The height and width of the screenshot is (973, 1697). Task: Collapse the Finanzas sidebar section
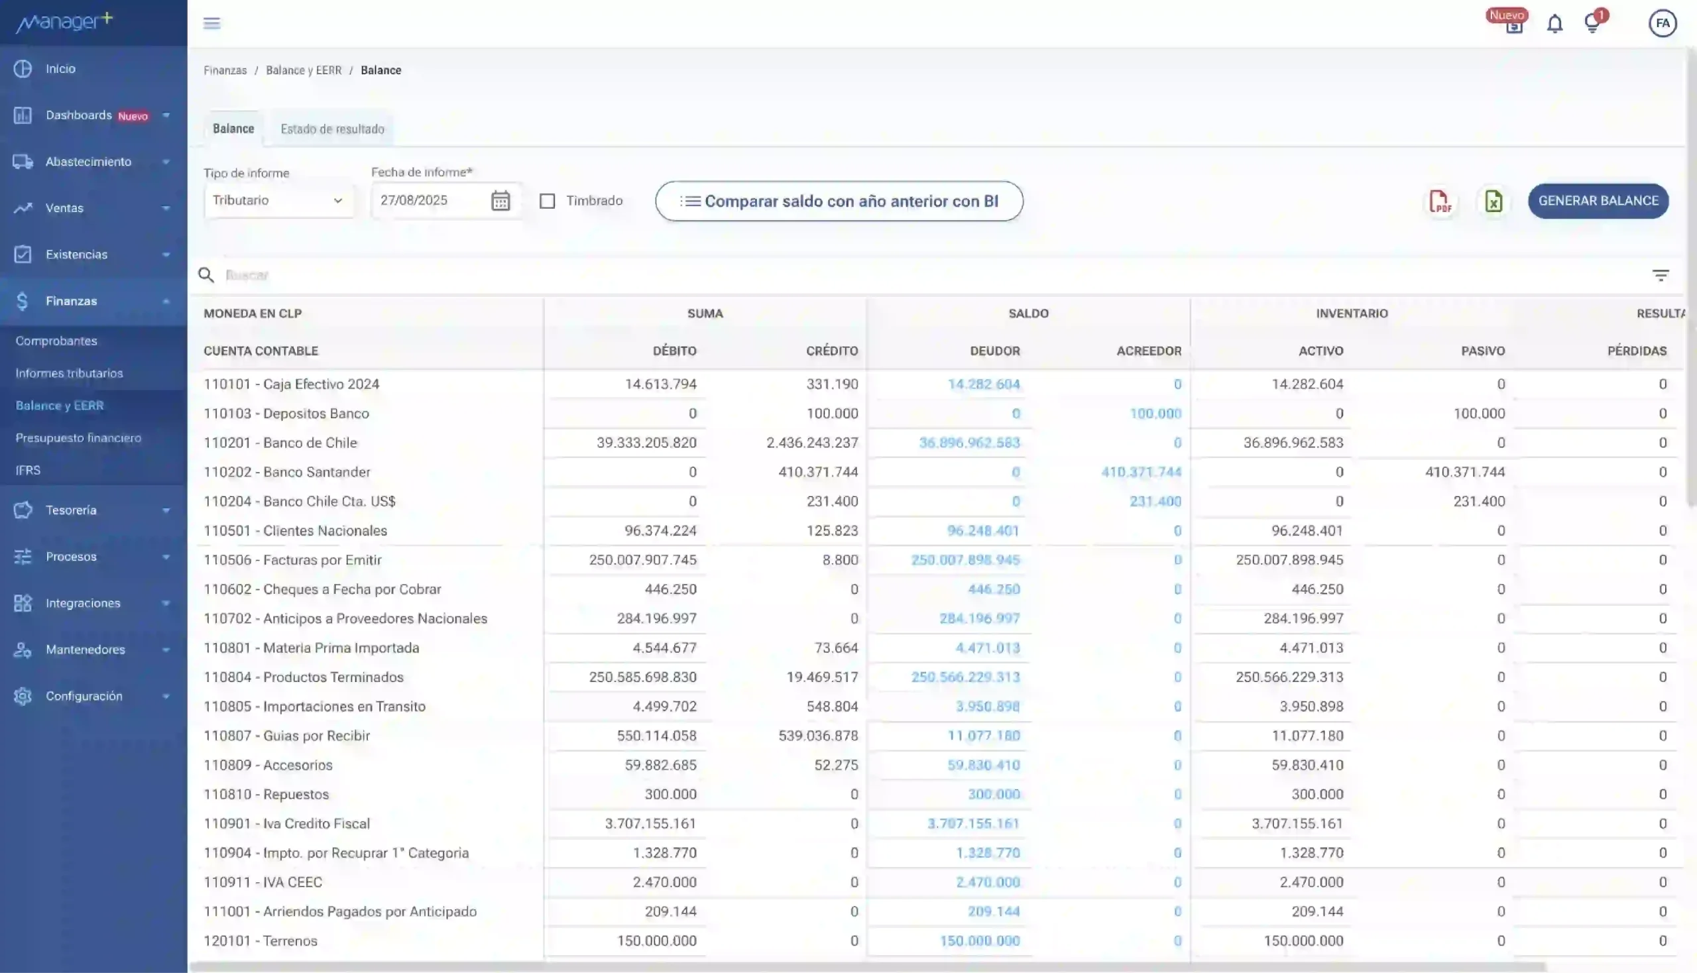click(92, 302)
